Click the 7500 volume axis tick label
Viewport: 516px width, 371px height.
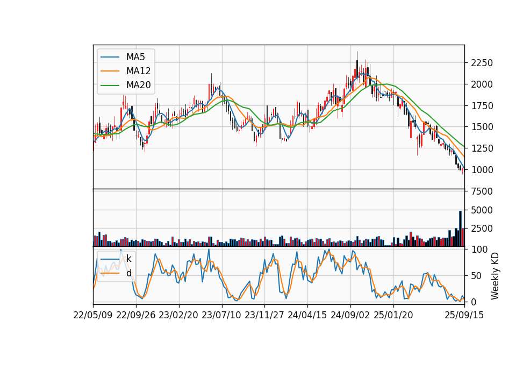click(x=482, y=191)
